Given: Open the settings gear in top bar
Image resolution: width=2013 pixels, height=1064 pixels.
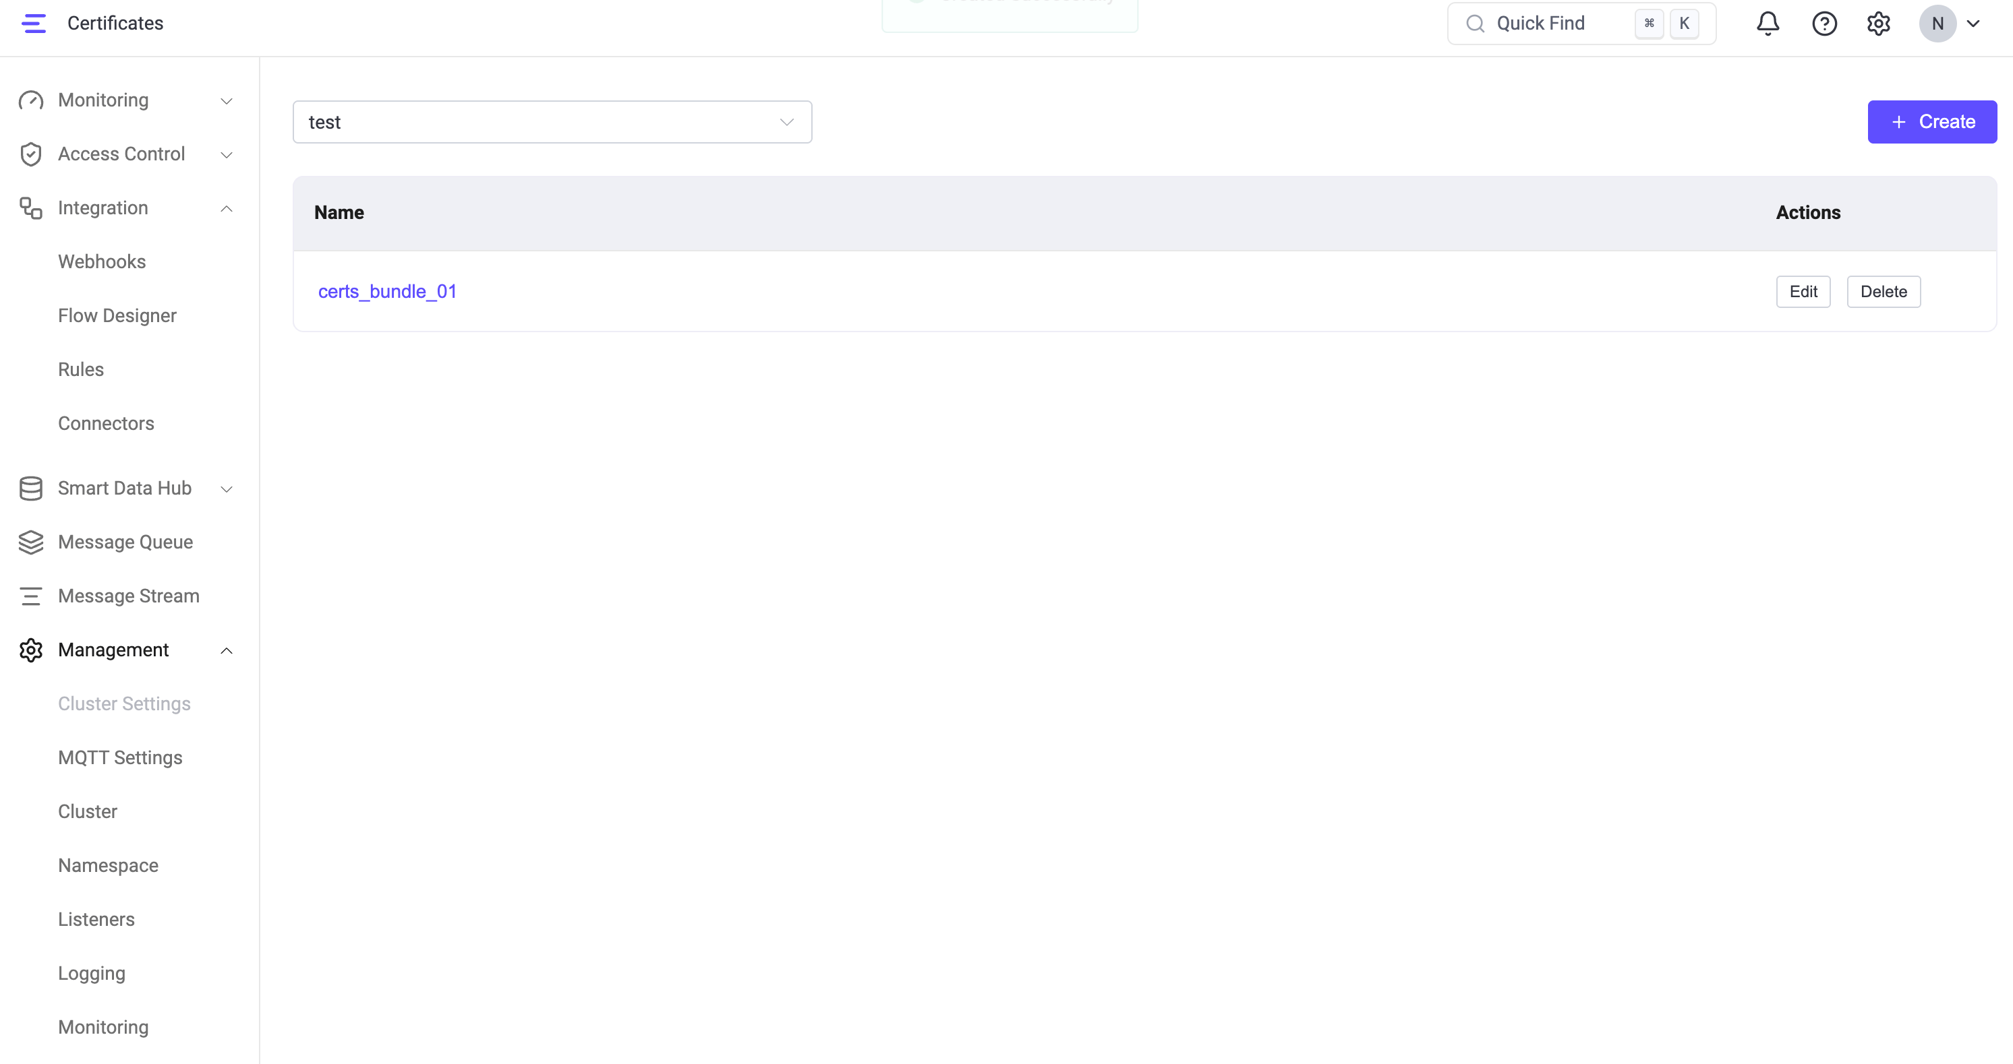Looking at the screenshot, I should (x=1878, y=24).
